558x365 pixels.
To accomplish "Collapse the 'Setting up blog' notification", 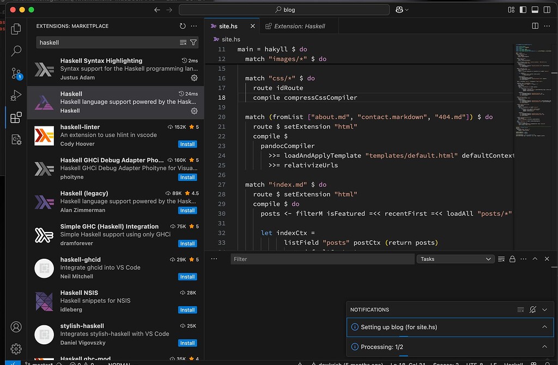I will coord(543,327).
